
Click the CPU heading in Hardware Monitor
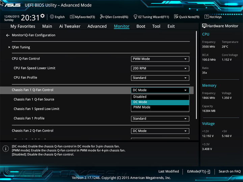tap(206, 34)
